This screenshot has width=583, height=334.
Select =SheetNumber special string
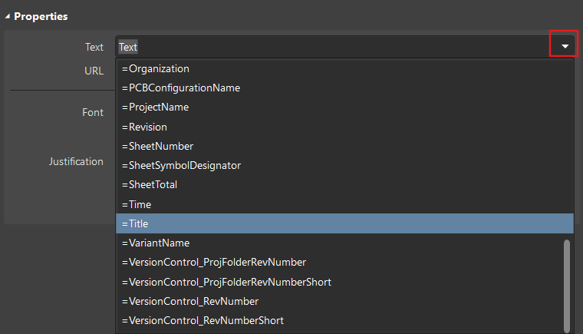click(x=344, y=147)
